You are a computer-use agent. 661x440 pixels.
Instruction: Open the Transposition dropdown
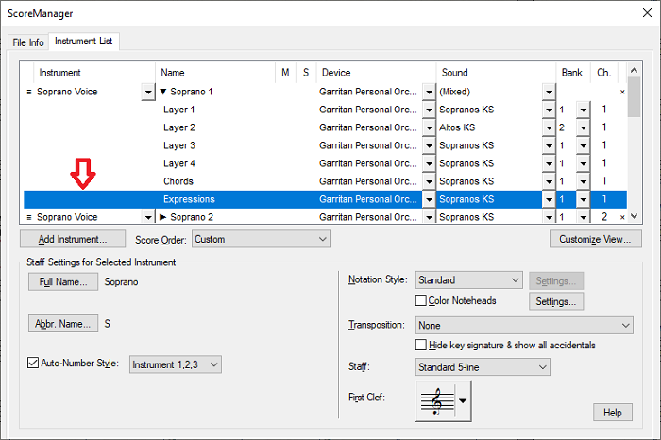523,324
